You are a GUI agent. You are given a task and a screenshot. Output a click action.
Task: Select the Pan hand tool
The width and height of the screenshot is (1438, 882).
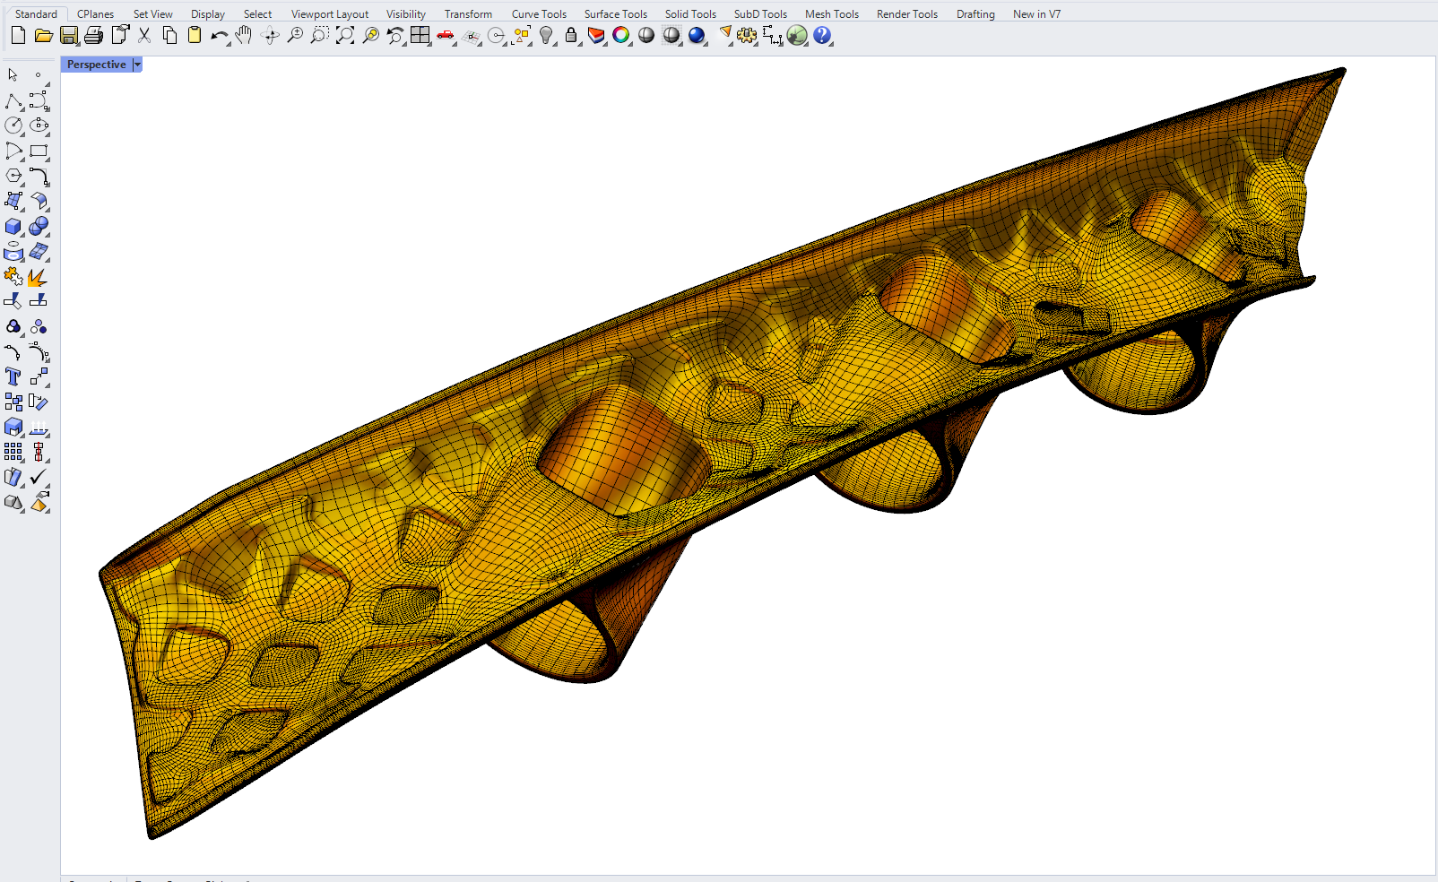pyautogui.click(x=244, y=36)
